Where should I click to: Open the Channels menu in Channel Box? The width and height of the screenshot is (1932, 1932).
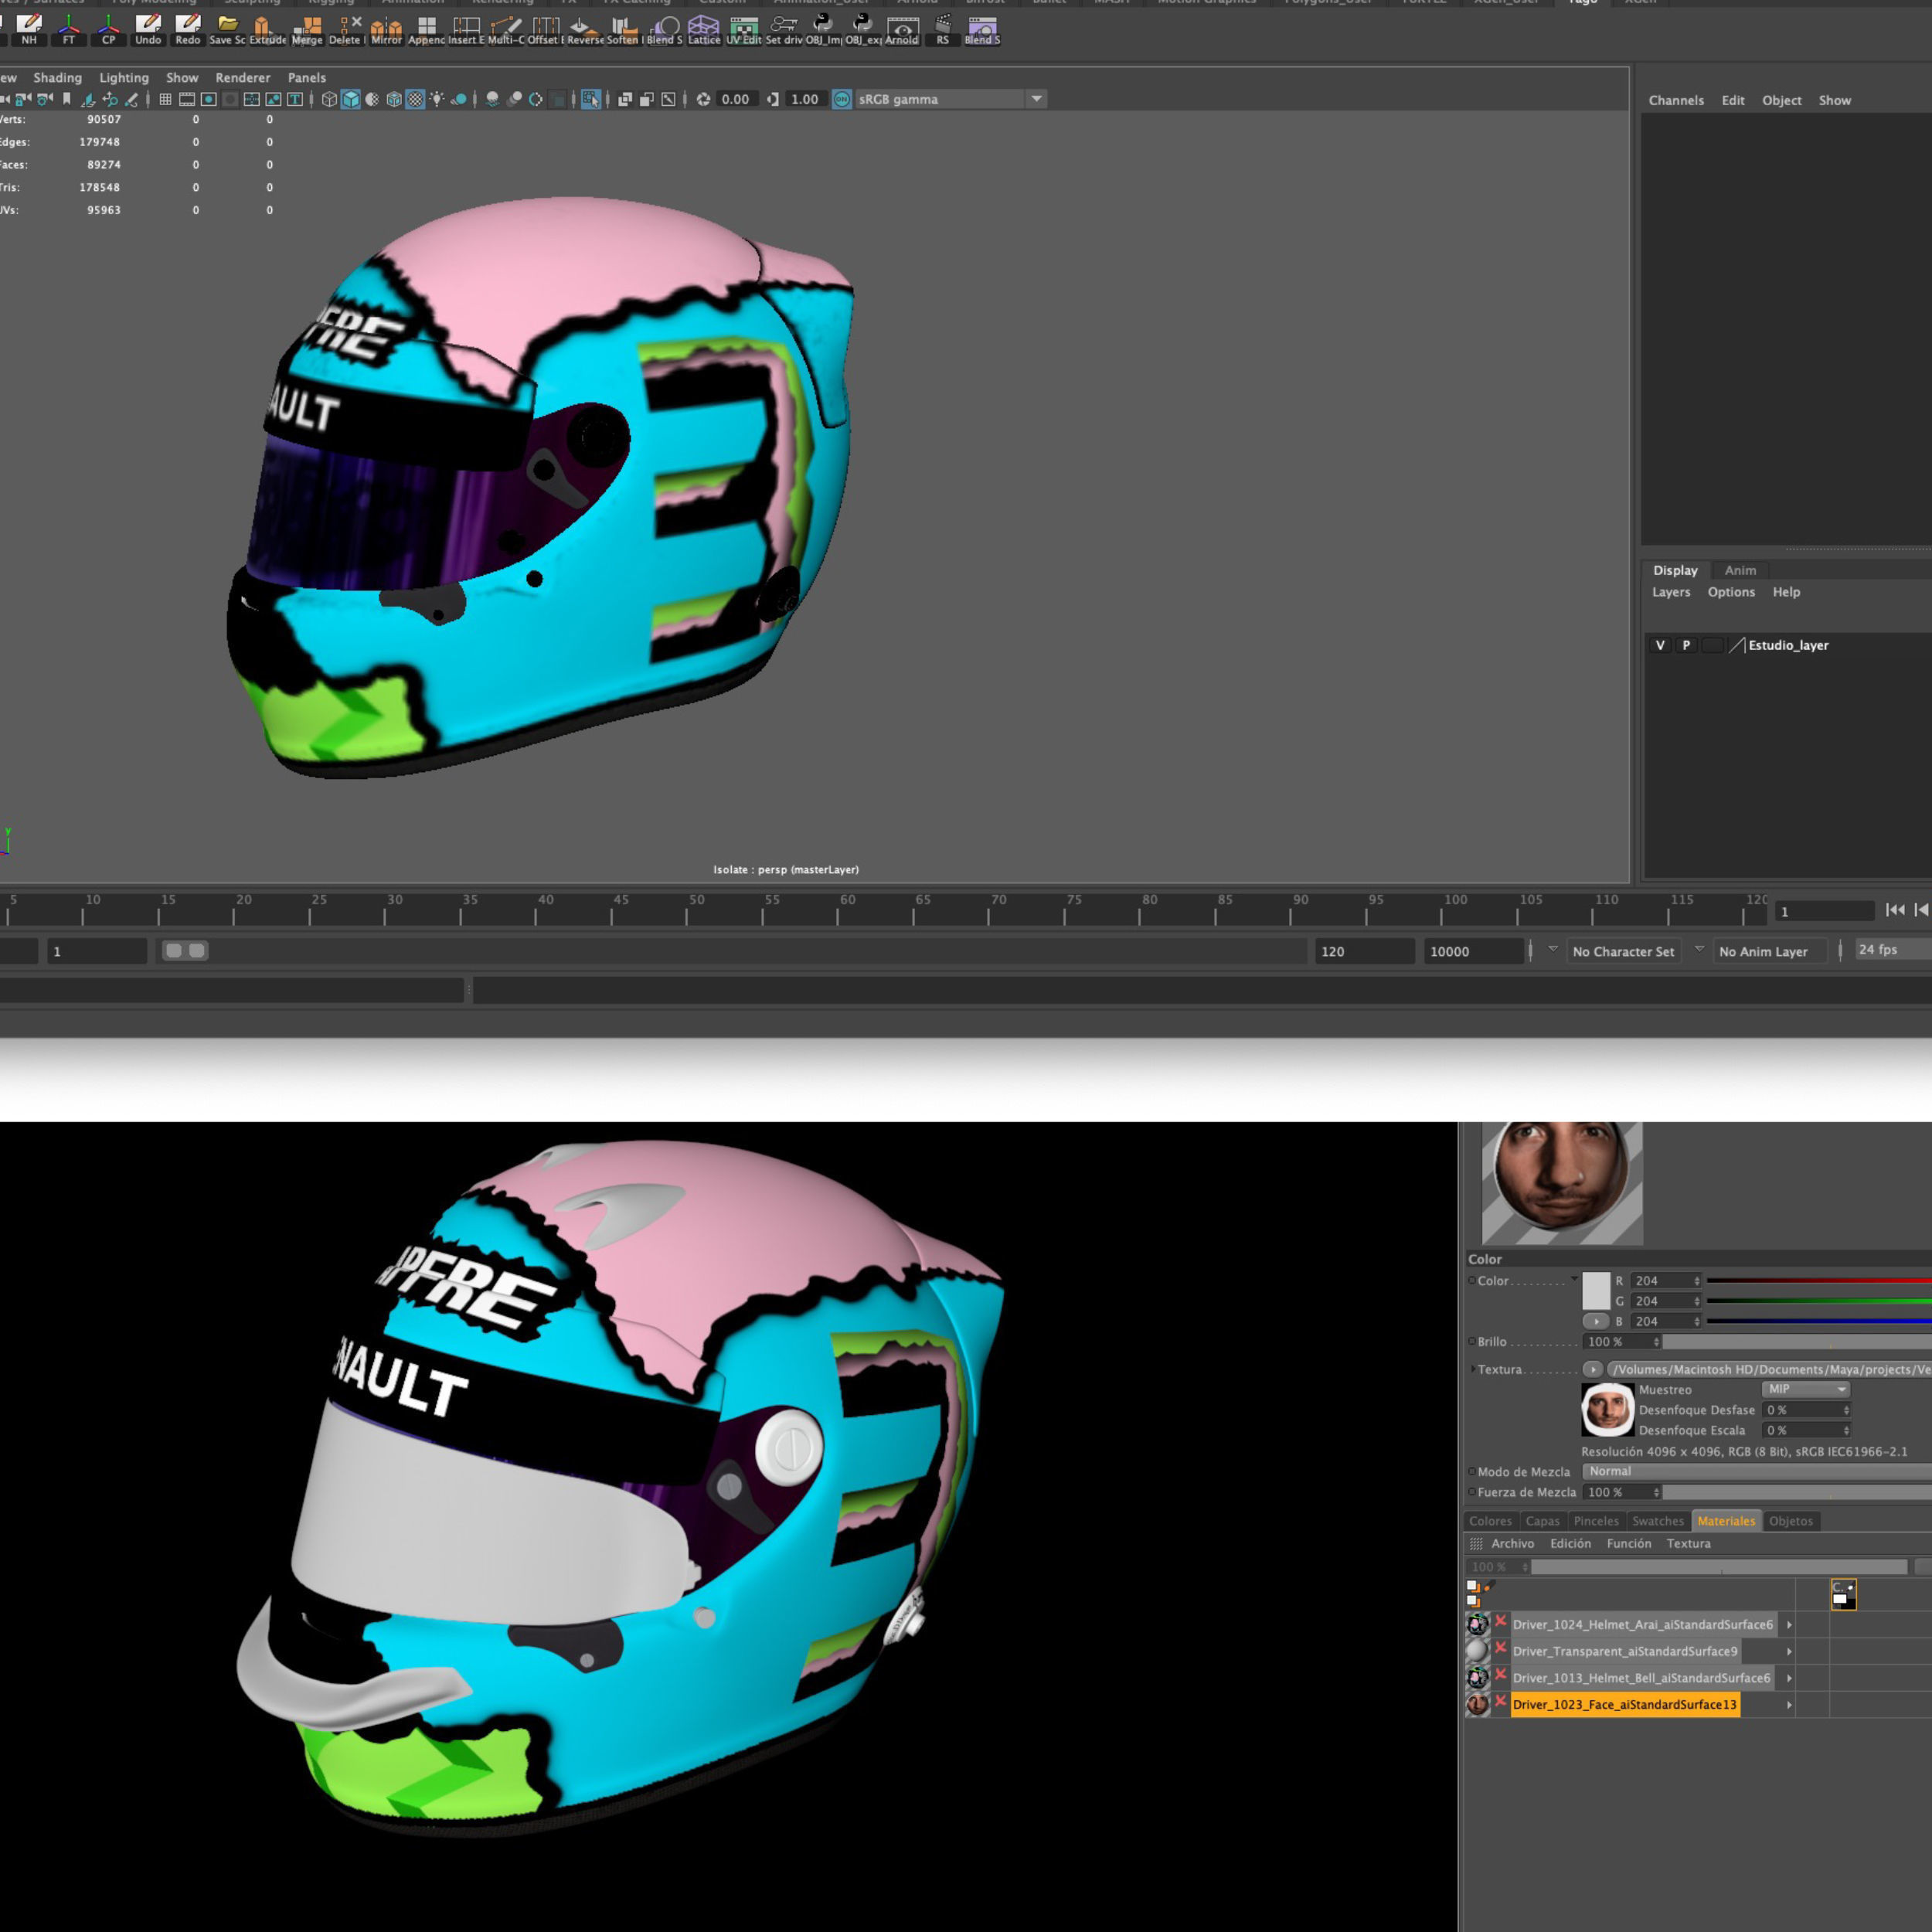tap(1676, 100)
